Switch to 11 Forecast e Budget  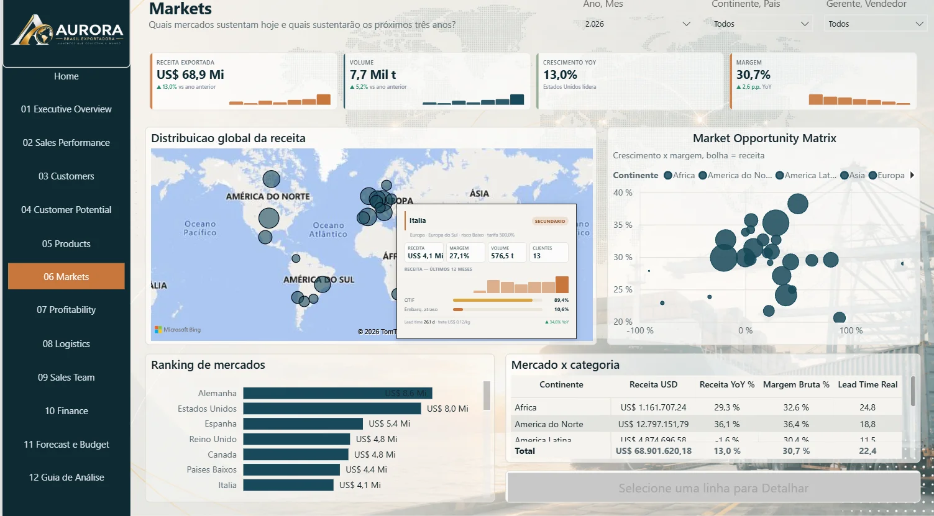click(66, 445)
